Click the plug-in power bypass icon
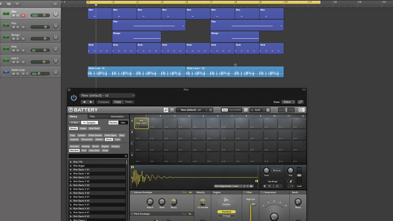 [x=74, y=98]
